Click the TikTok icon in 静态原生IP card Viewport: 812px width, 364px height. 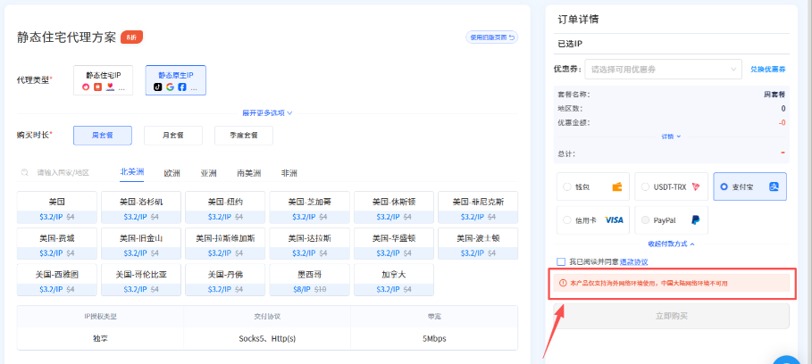[x=158, y=87]
